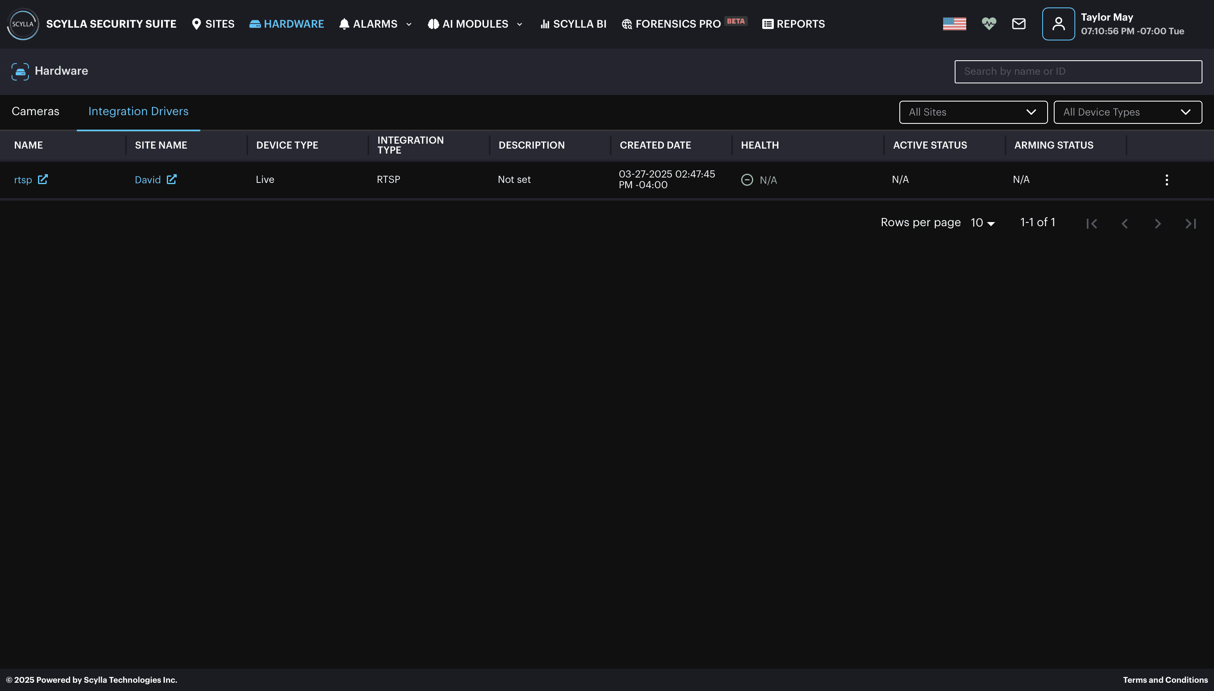Click the N/A health status icon
The width and height of the screenshot is (1214, 691).
747,180
